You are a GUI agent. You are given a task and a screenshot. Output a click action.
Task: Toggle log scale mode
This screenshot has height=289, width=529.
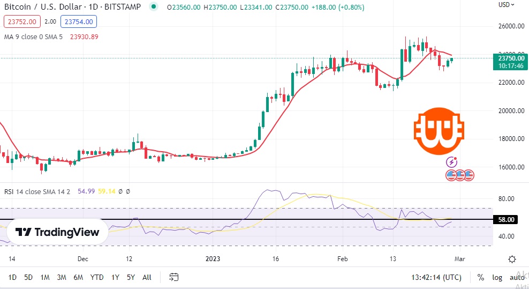(497, 278)
